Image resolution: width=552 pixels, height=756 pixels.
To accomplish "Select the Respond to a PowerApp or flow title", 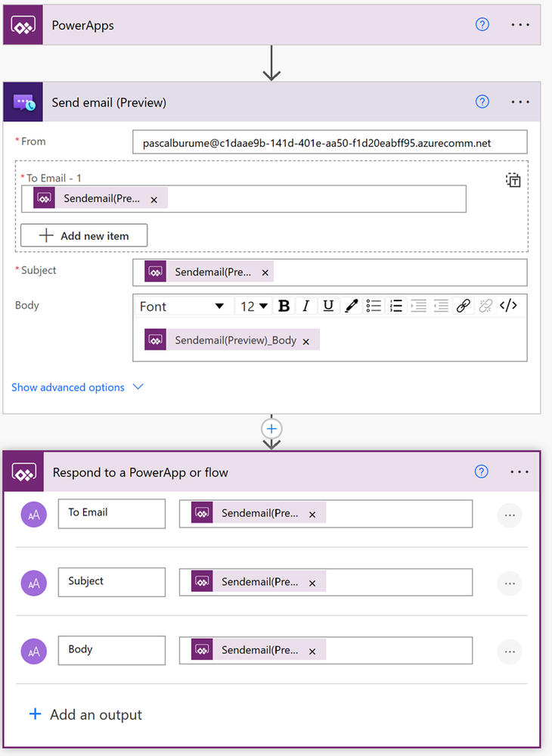I will (140, 472).
